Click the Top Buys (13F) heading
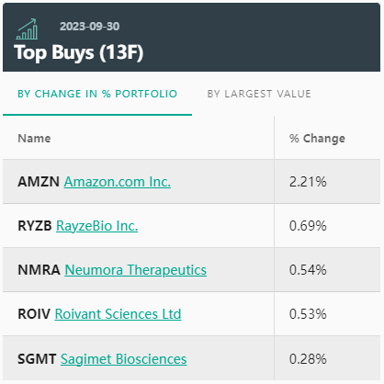The width and height of the screenshot is (384, 384). [x=79, y=52]
